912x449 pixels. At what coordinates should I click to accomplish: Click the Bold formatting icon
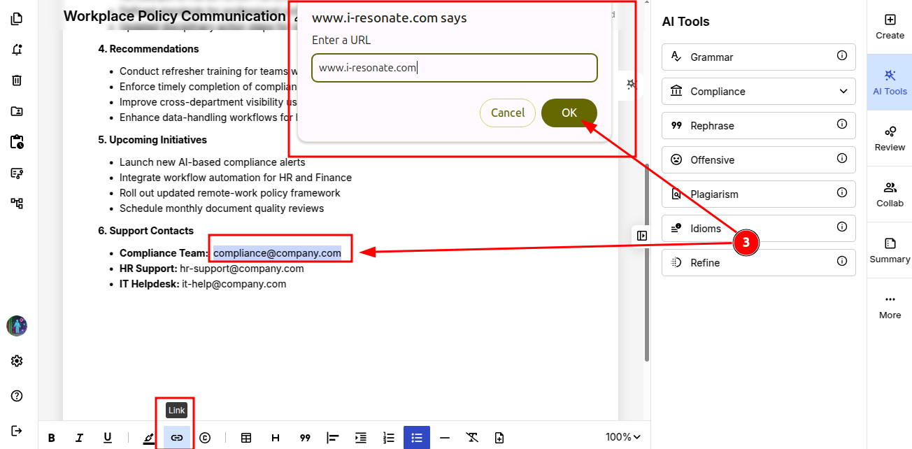[52, 438]
